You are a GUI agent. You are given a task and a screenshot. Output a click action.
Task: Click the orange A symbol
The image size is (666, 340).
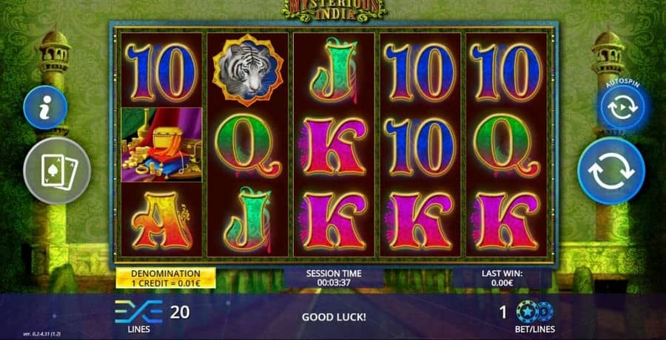(x=163, y=220)
